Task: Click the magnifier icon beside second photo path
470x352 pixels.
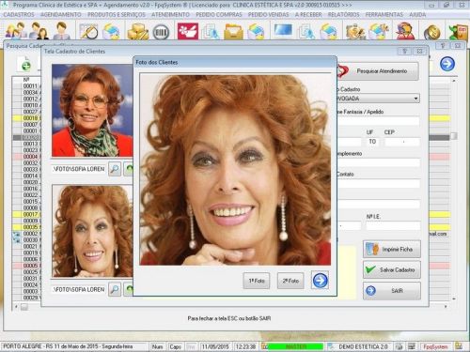Action: tap(115, 289)
